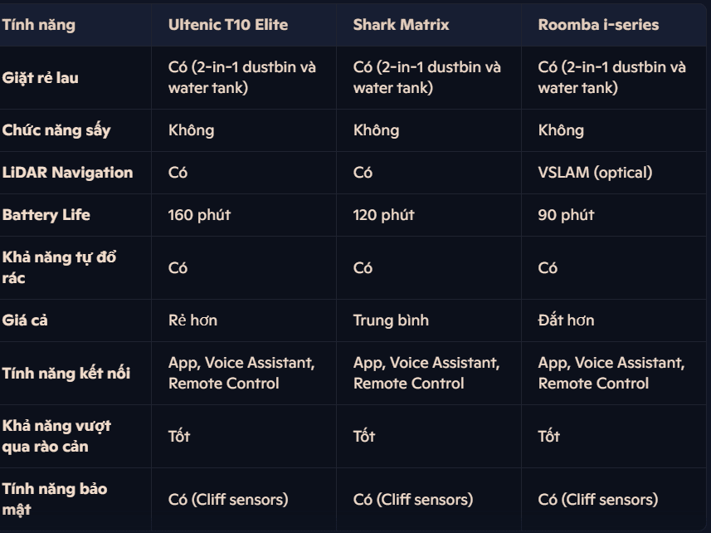Click the Trung bình price cell
Screen dimensions: 711x533
[x=391, y=320]
